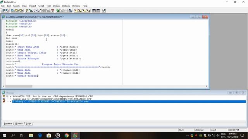This screenshot has height=139, width=248.
Task: Expand the NONAME00.CPP build message node
Action: coord(7,96)
